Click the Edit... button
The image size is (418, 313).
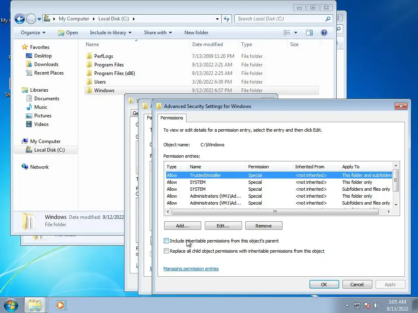tap(223, 226)
